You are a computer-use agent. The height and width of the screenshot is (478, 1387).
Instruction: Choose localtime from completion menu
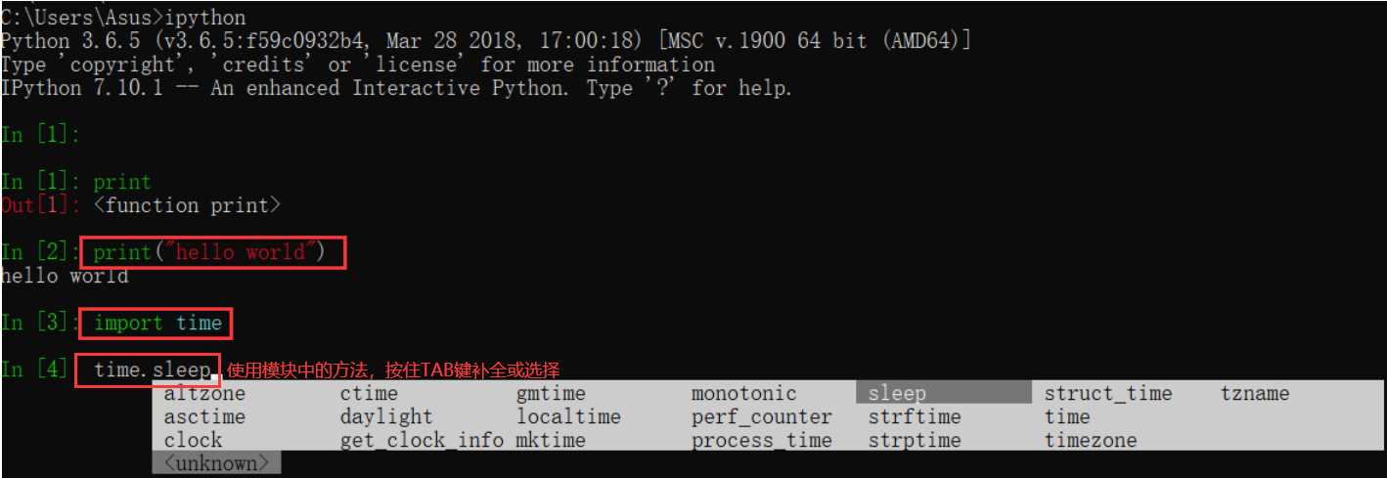568,417
